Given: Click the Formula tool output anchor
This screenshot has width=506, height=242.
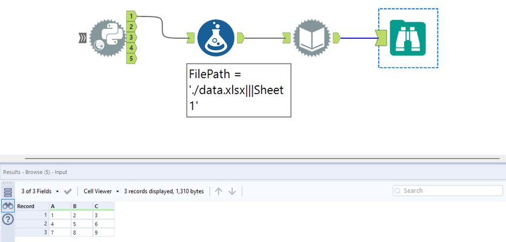Looking at the screenshot, I should pyautogui.click(x=241, y=38).
